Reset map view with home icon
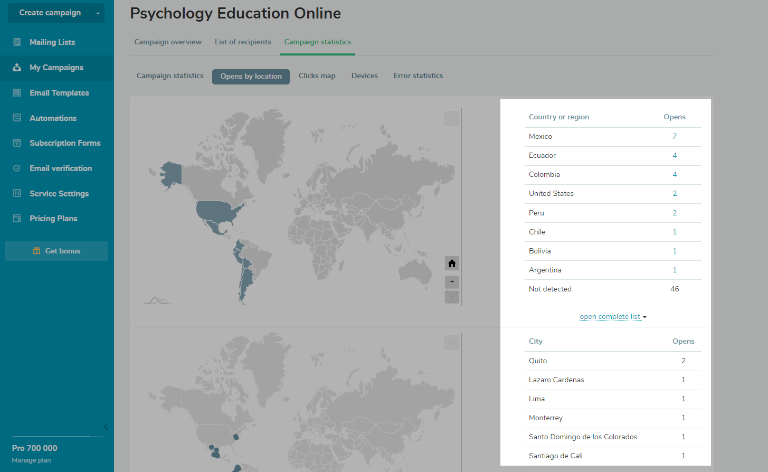This screenshot has width=768, height=472. 452,263
